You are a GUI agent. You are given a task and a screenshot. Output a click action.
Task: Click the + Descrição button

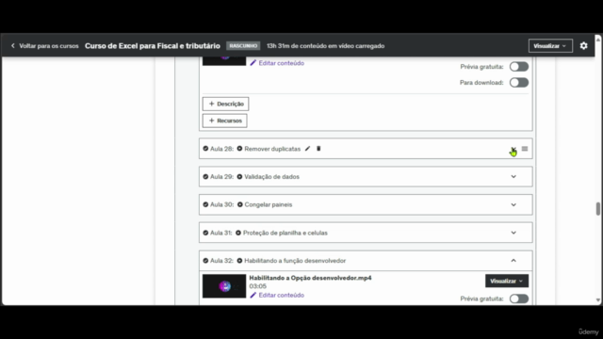click(226, 104)
